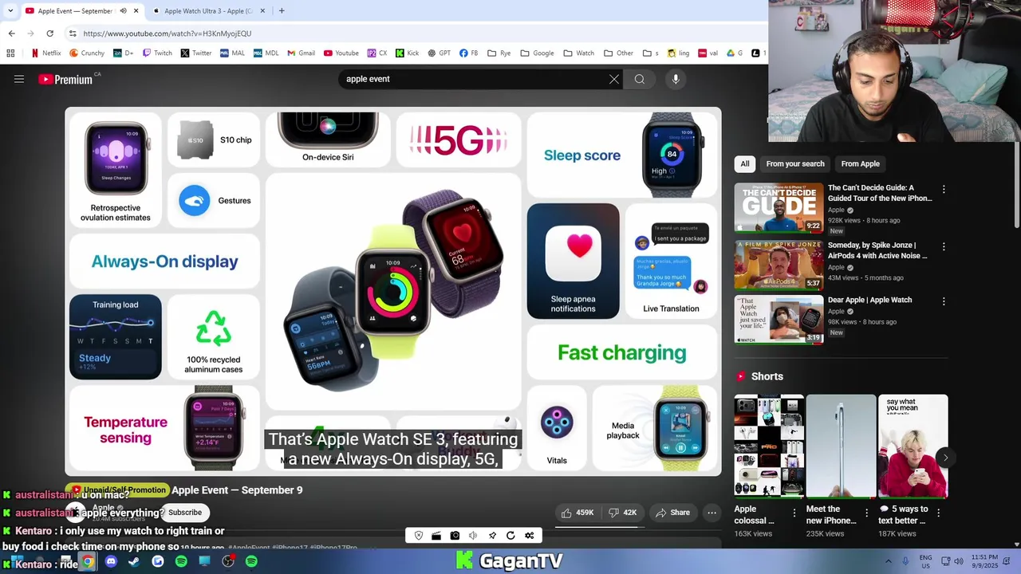
Task: Dislike the Apple Event video
Action: pos(623,513)
